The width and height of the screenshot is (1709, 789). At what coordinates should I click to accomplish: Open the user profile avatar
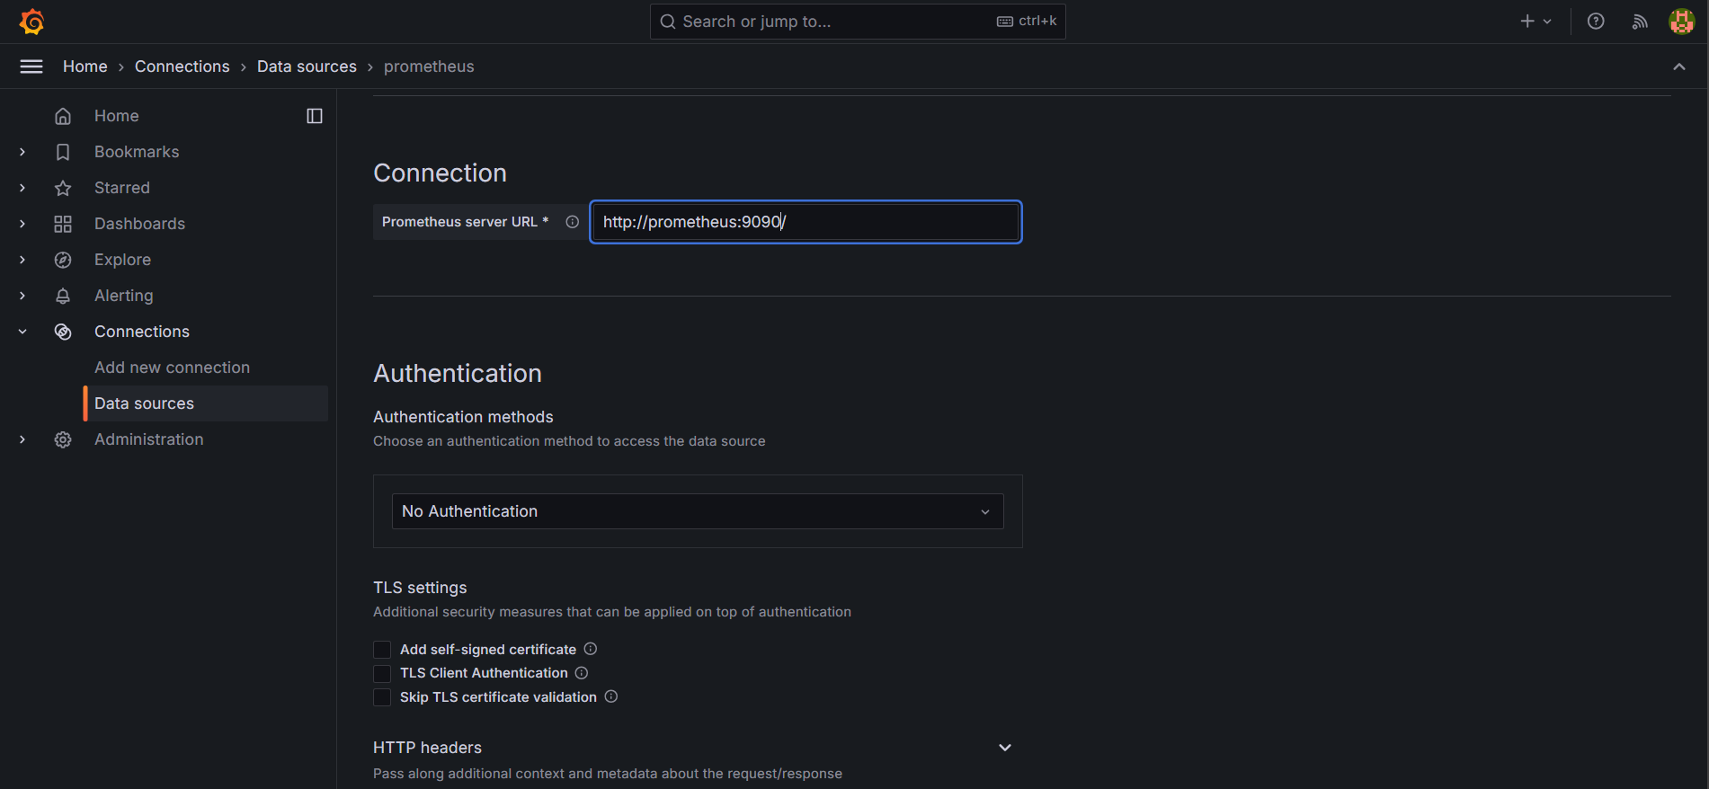(1682, 22)
